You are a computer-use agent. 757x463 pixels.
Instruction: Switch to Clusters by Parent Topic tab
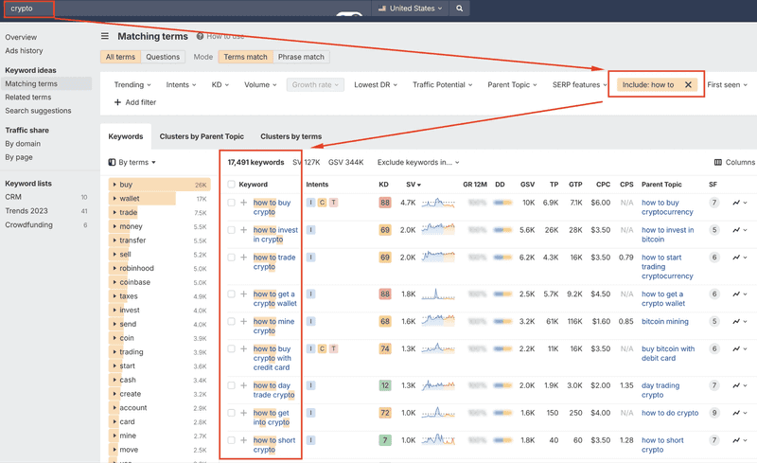pos(202,136)
